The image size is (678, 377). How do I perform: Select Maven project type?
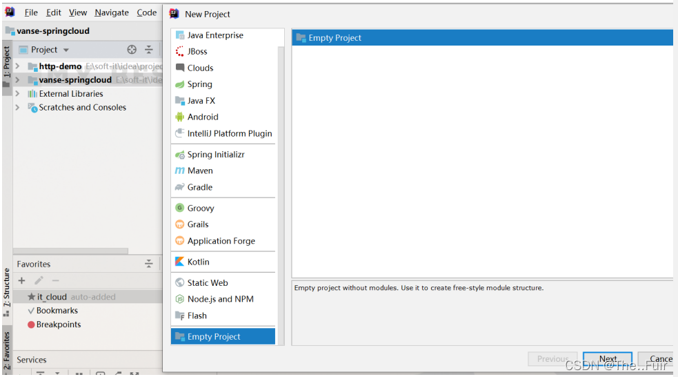223,171
